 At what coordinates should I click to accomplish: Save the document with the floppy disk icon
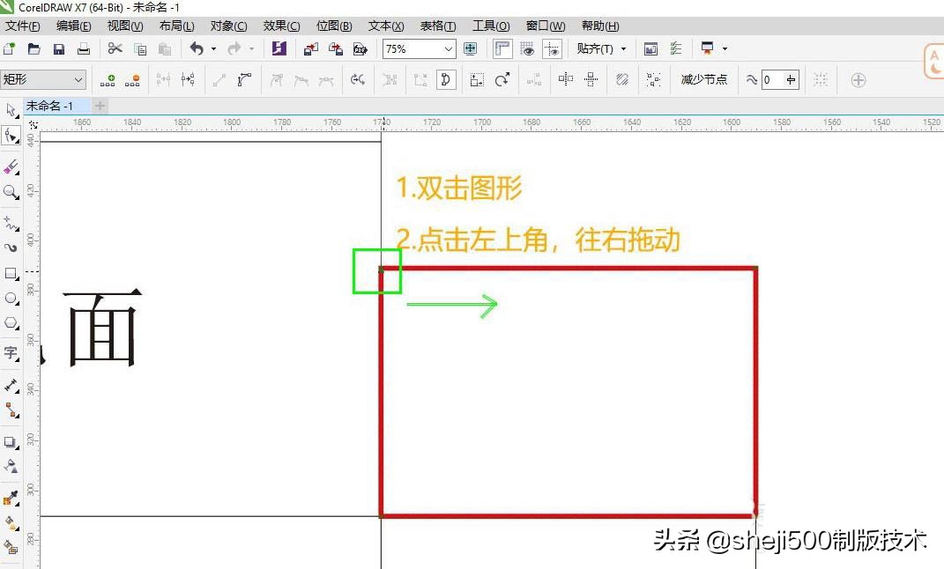58,49
